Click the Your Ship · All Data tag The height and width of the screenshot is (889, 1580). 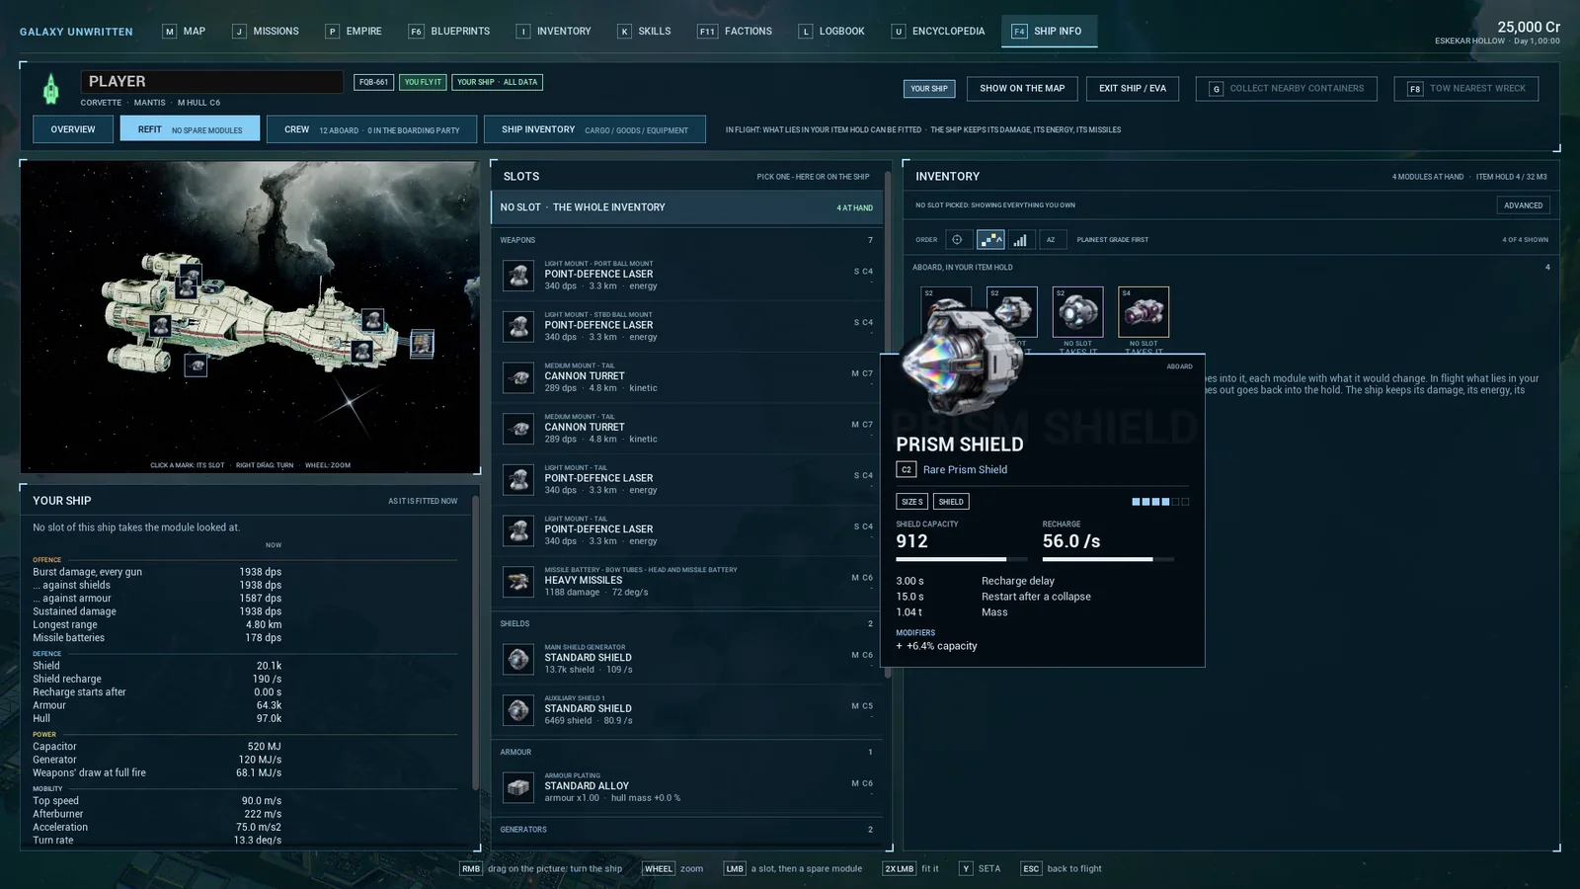coord(498,82)
